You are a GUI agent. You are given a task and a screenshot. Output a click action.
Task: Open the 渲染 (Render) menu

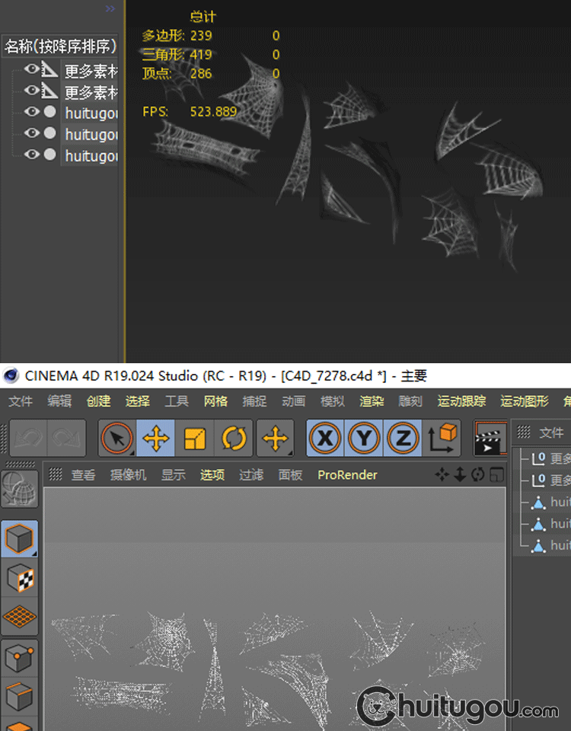click(x=372, y=401)
